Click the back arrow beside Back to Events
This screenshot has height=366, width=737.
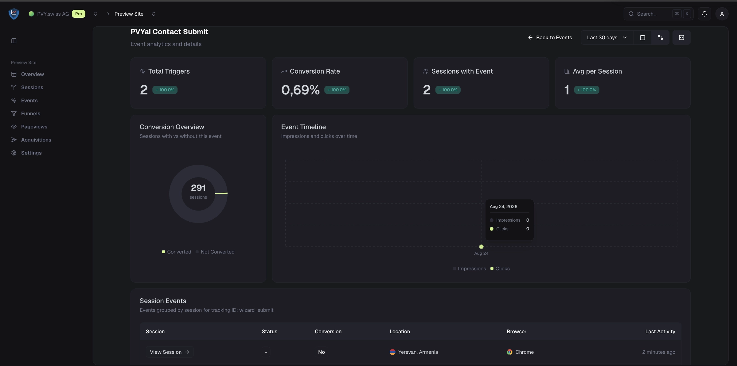coord(530,37)
